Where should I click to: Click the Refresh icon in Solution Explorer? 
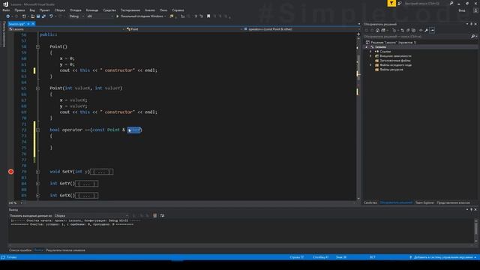pos(402,30)
